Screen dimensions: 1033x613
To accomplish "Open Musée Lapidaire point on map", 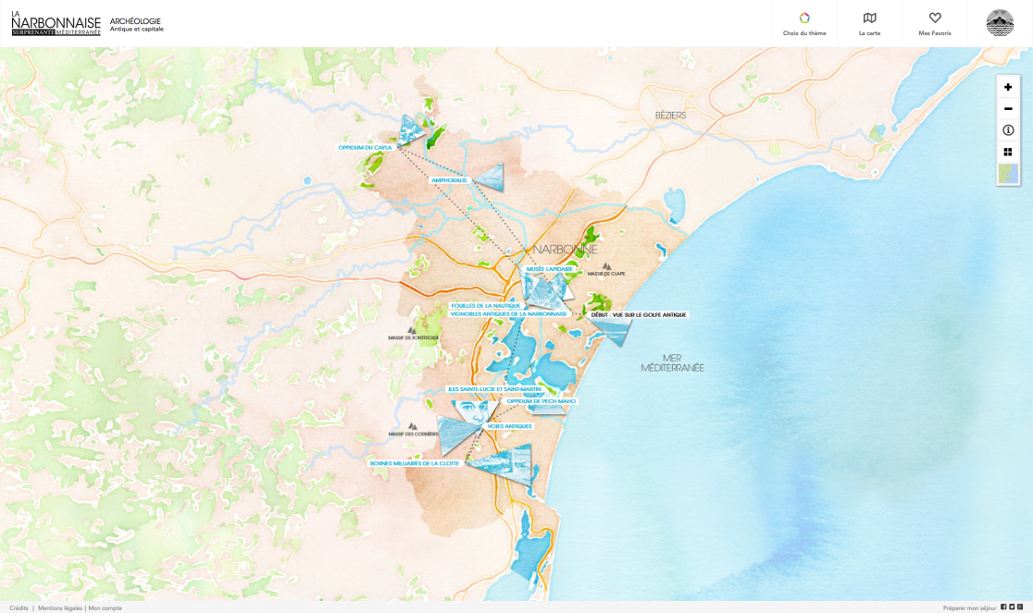I will [550, 269].
